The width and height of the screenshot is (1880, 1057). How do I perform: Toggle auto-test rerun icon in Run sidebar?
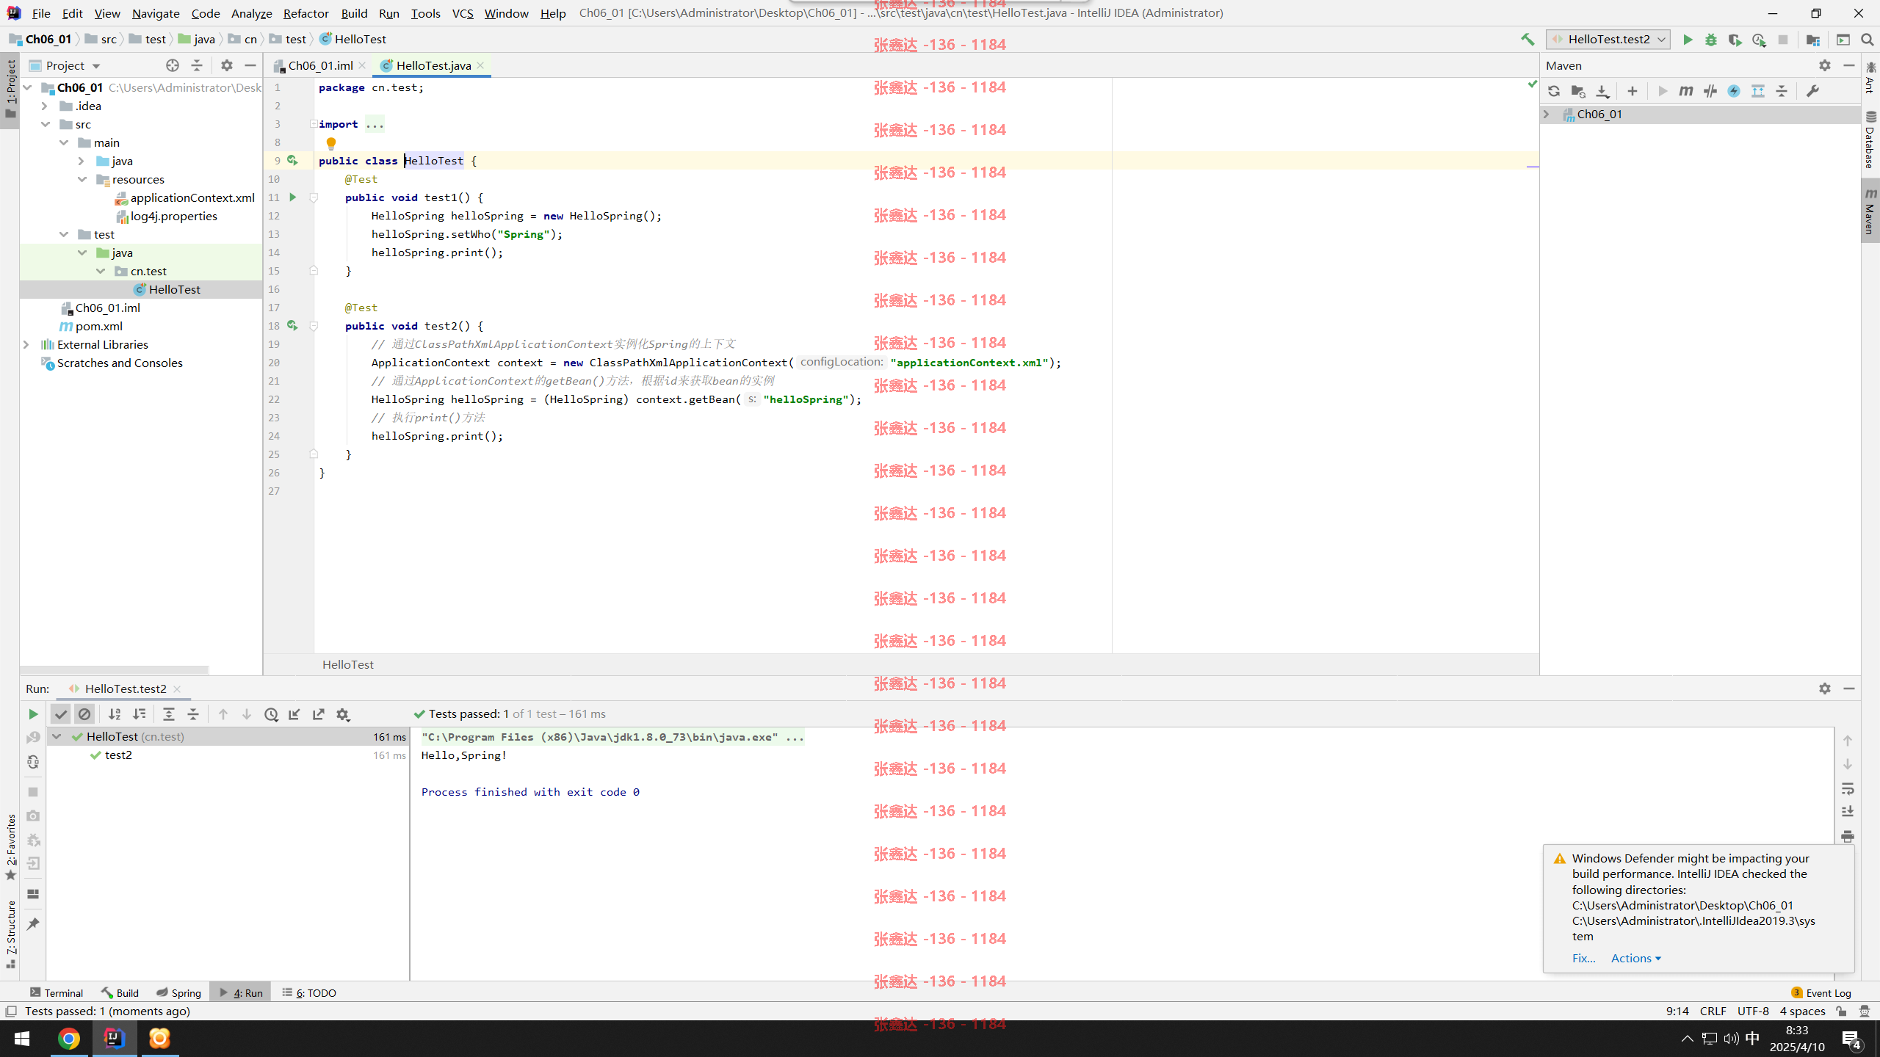point(33,762)
